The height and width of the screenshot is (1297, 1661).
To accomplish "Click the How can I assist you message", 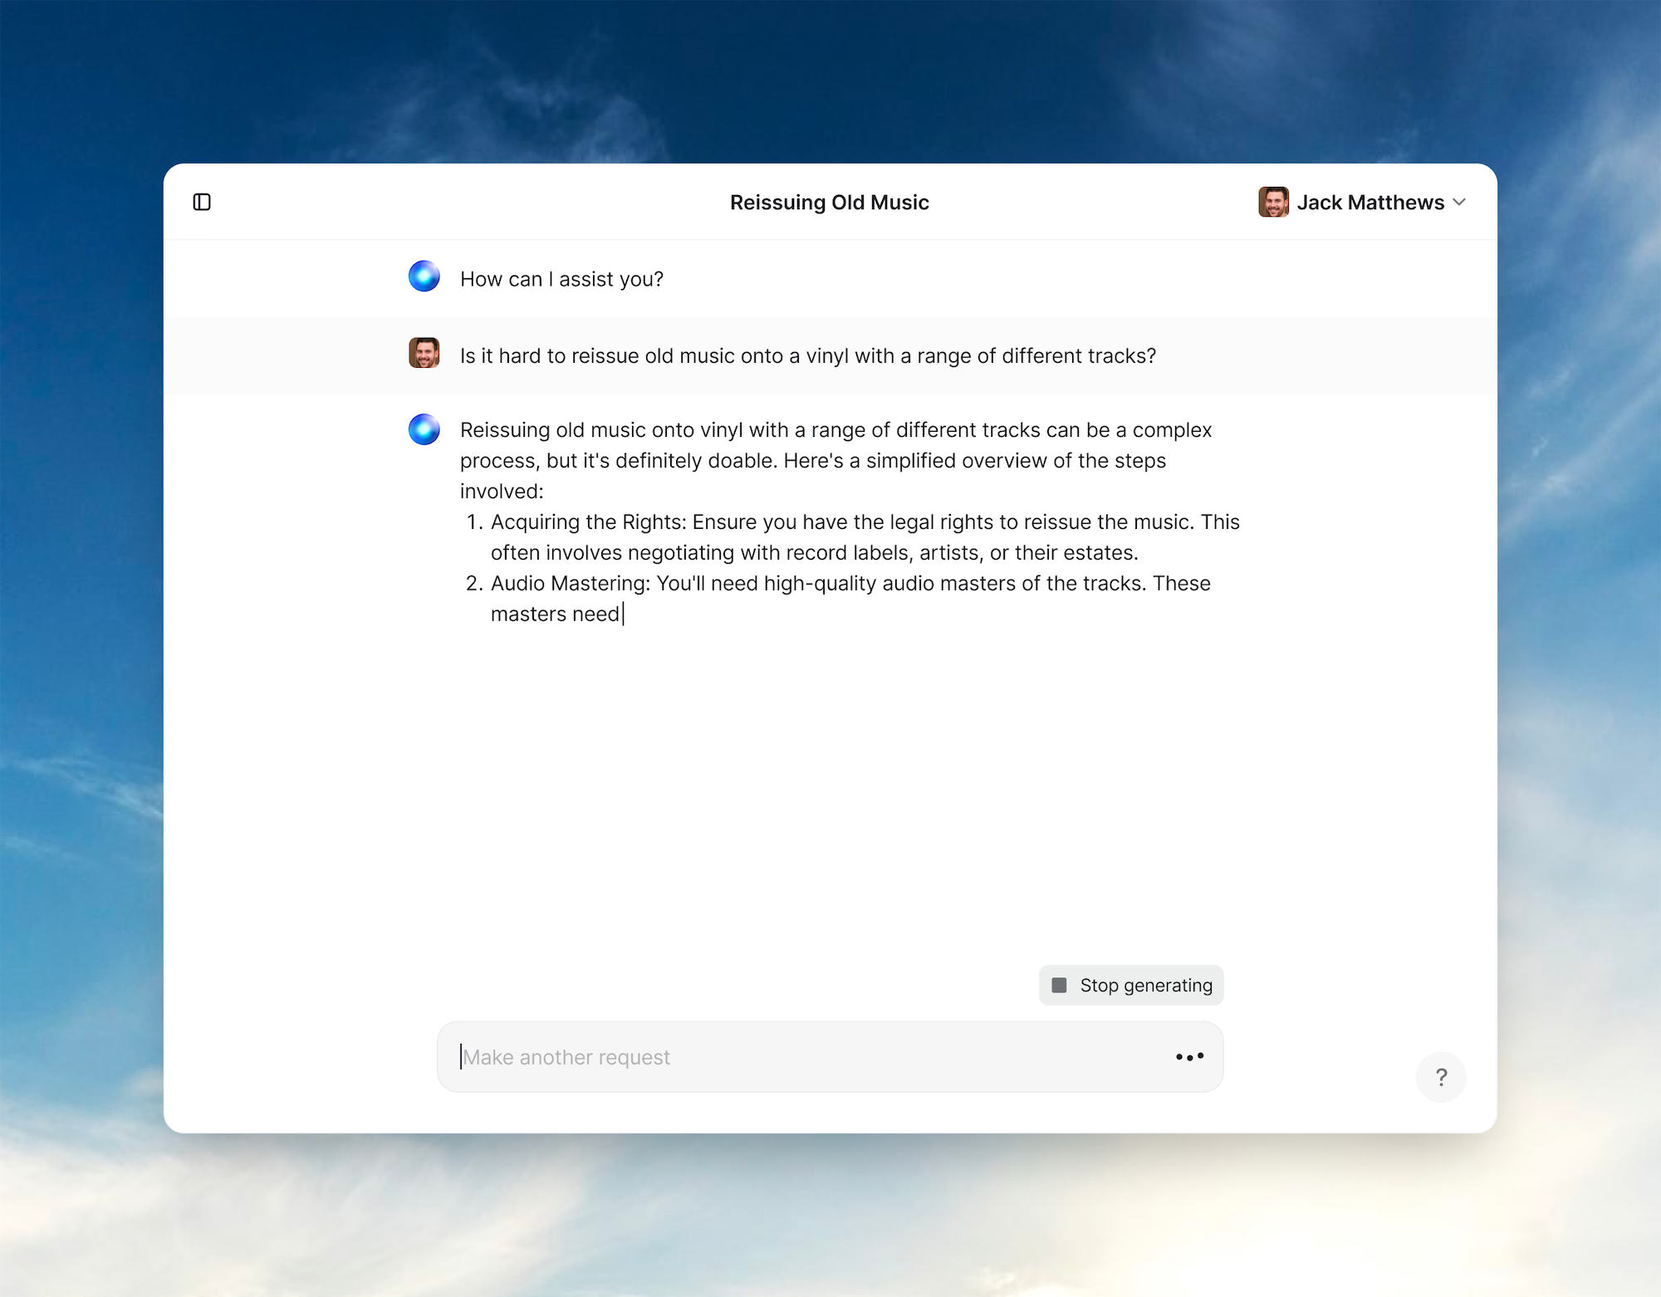I will (x=561, y=279).
